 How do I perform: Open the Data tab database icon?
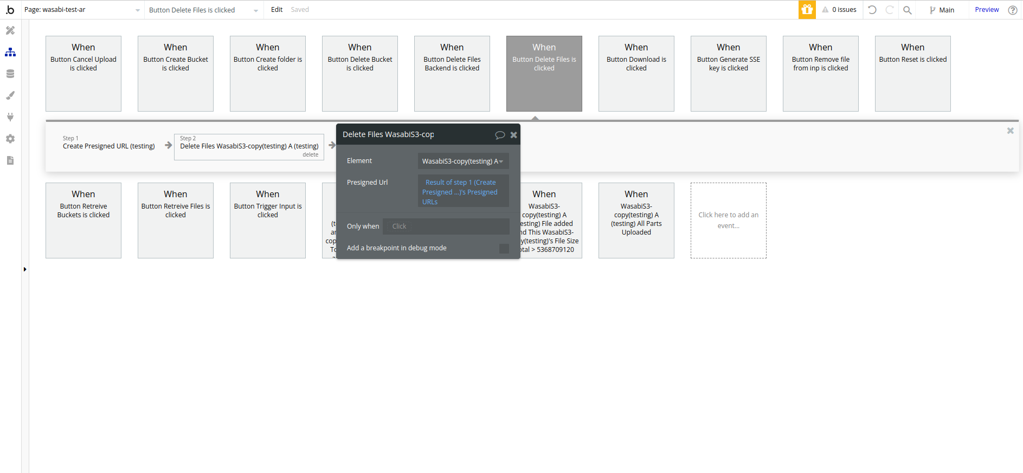[x=10, y=74]
